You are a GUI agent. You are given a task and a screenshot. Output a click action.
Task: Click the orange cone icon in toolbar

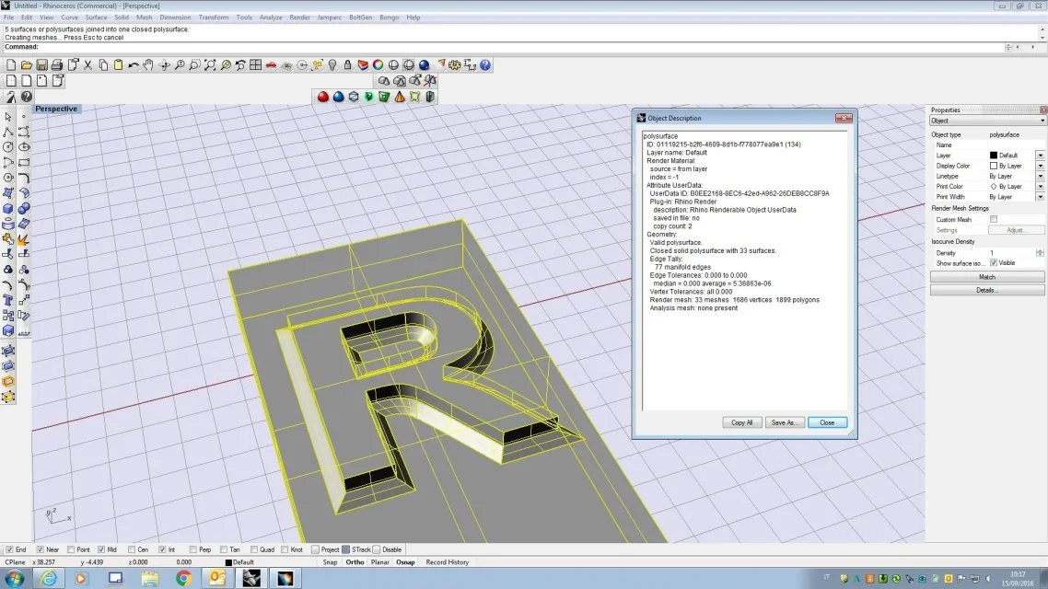(400, 97)
